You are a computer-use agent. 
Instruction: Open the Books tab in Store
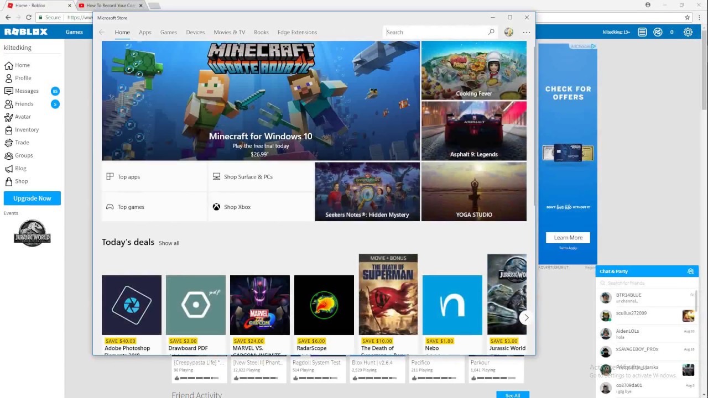point(261,32)
